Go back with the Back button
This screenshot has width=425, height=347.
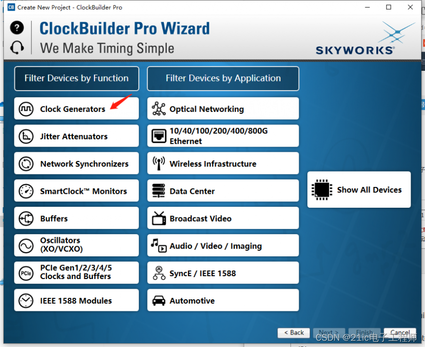pos(294,333)
